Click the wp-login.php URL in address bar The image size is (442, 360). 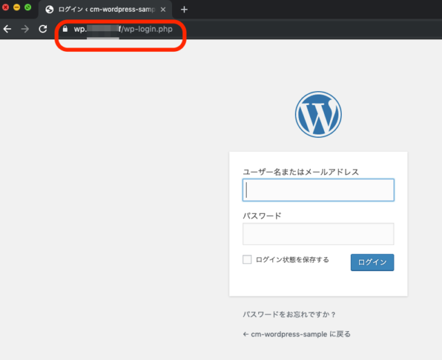(x=123, y=29)
